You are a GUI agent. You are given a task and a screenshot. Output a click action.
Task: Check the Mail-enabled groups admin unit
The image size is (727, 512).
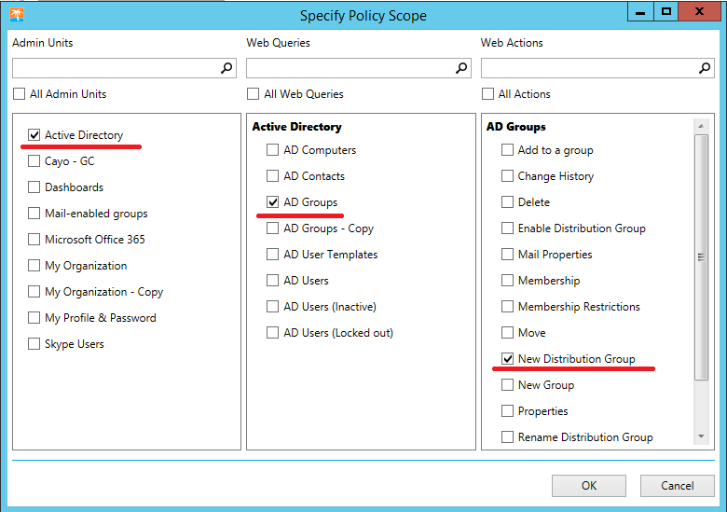34,214
